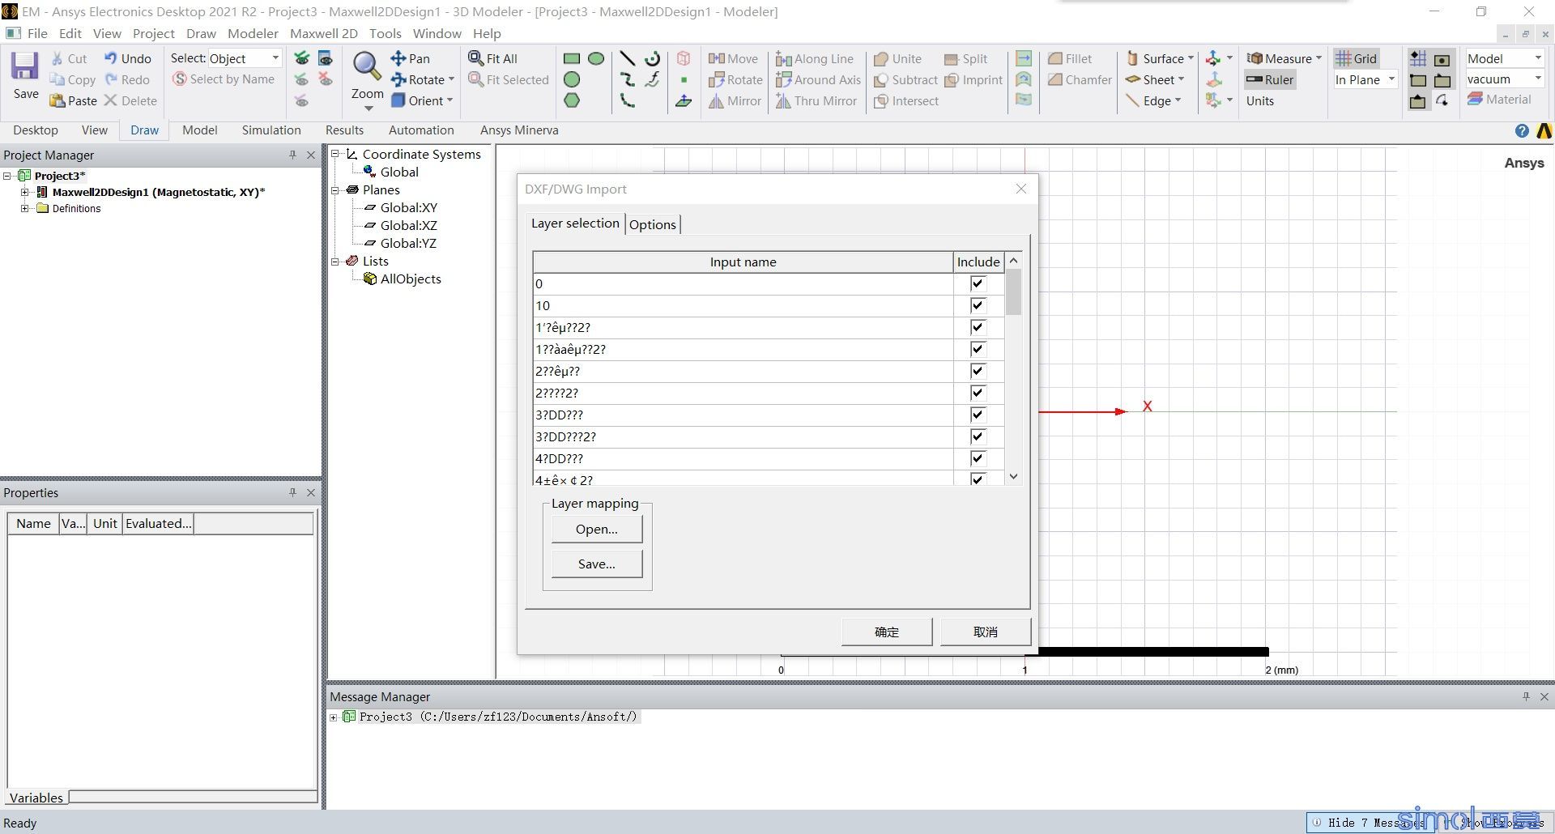Screen dimensions: 1555x834
Task: Select the circle drawing tool
Action: [x=572, y=79]
